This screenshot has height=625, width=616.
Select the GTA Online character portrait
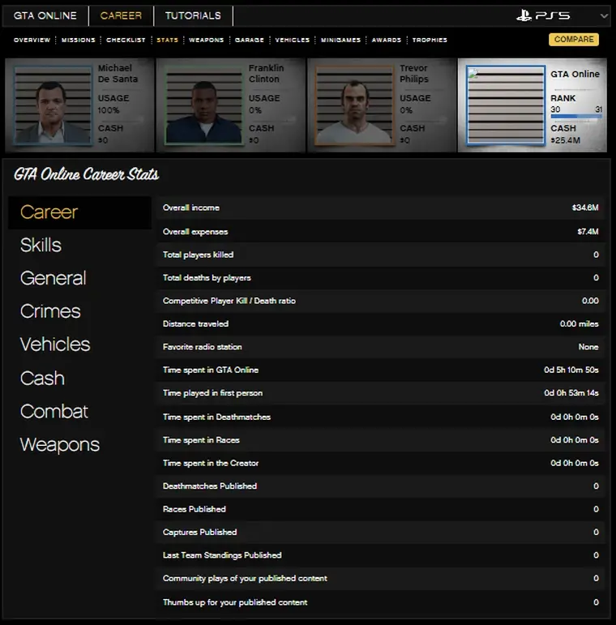point(506,105)
